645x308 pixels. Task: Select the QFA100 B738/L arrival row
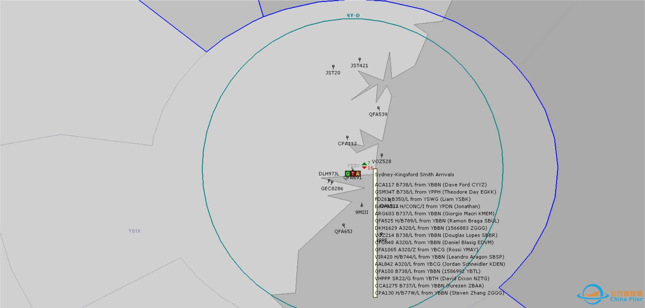pos(428,271)
